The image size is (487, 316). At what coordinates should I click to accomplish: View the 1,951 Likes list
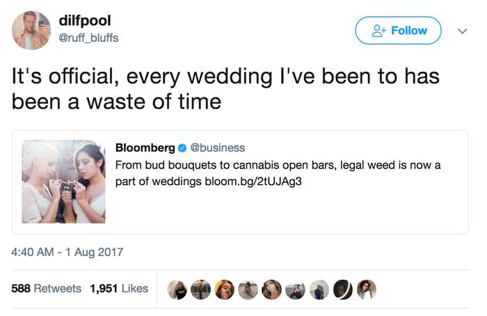[x=119, y=289]
